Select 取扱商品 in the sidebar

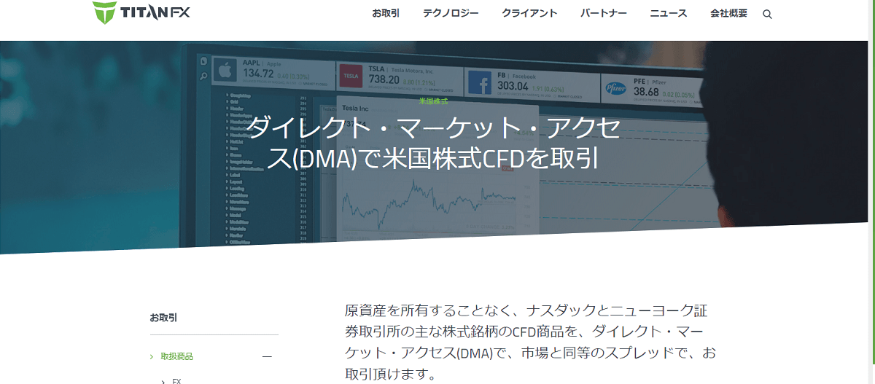[x=177, y=356]
